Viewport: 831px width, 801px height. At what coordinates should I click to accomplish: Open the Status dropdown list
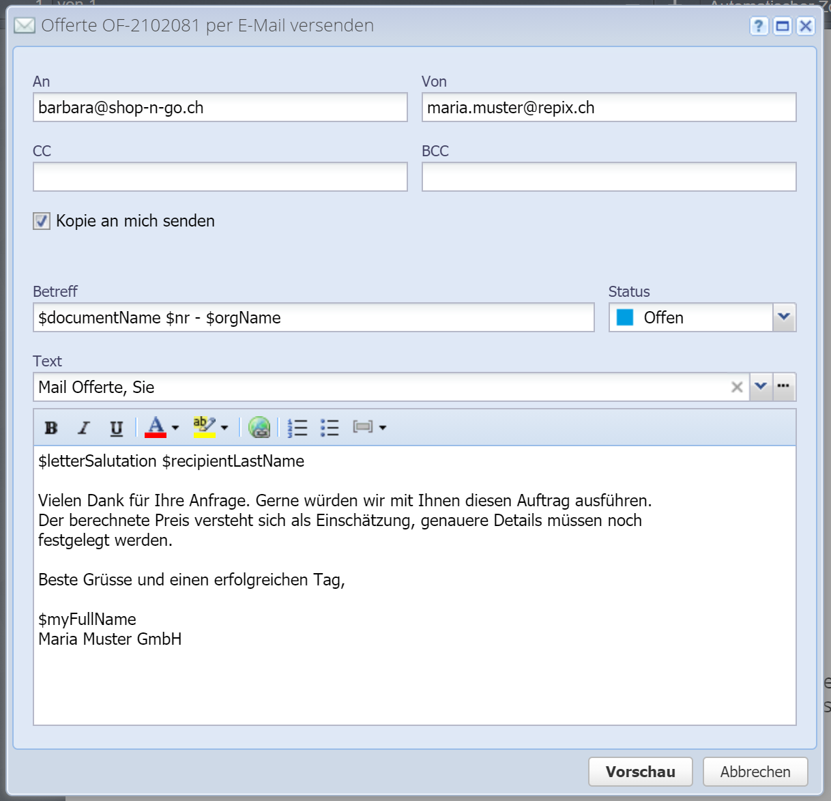pos(784,317)
